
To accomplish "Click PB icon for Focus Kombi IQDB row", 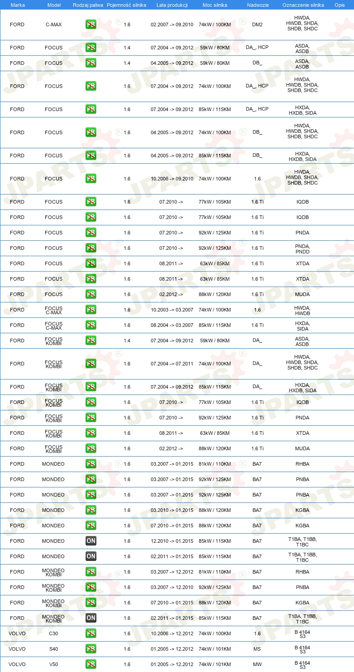I will pos(91,402).
